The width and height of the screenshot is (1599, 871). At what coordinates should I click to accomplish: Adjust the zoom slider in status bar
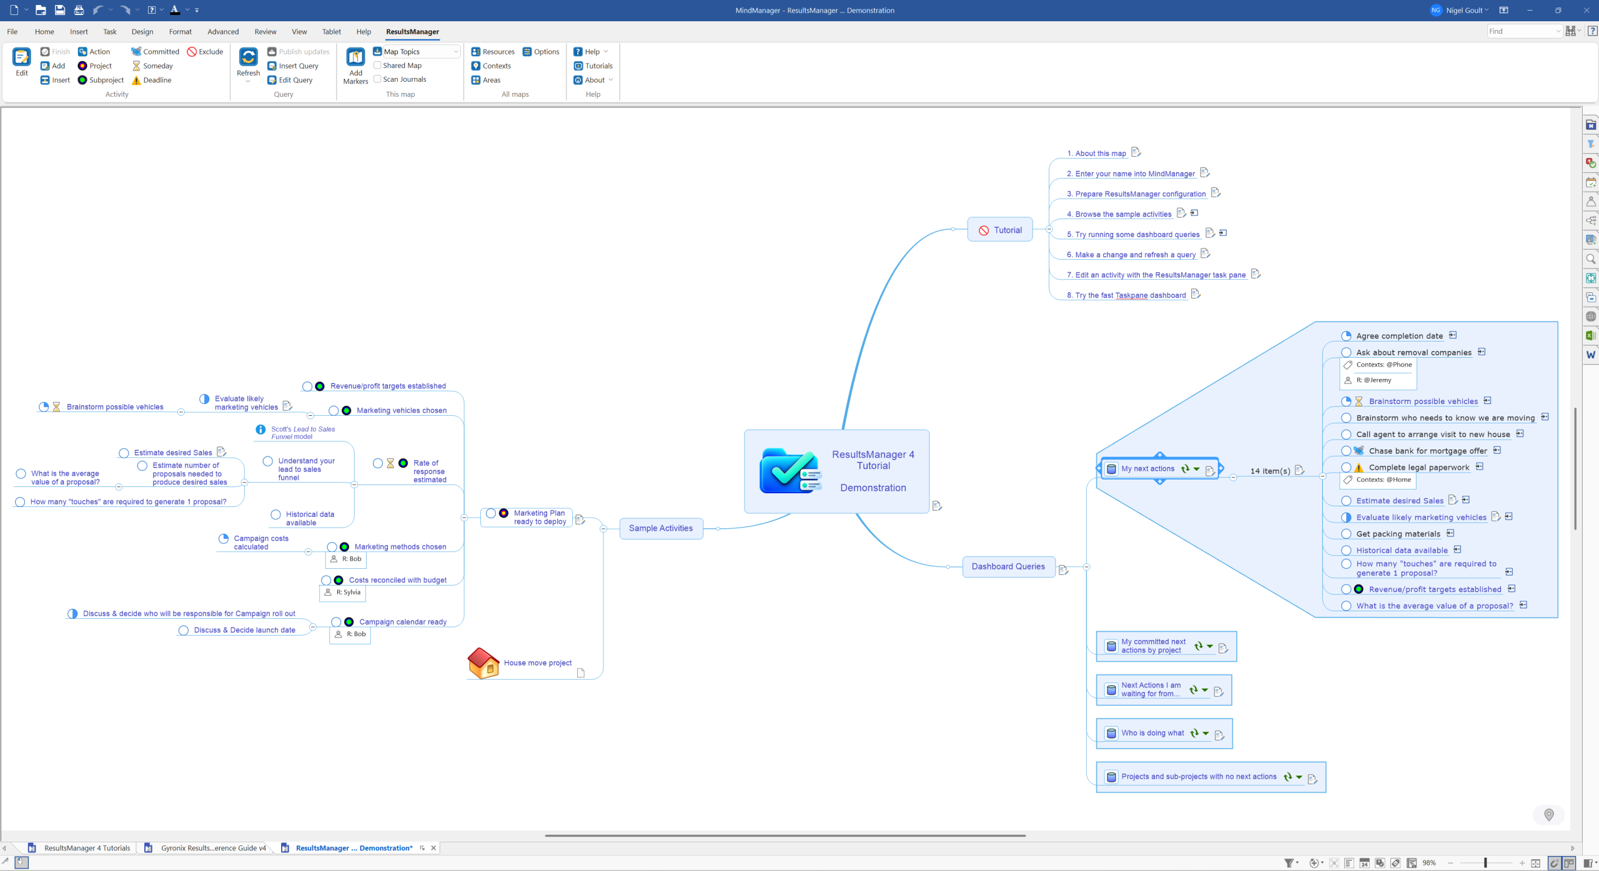point(1485,863)
